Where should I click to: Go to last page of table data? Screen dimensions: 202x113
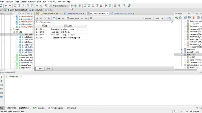(49, 18)
